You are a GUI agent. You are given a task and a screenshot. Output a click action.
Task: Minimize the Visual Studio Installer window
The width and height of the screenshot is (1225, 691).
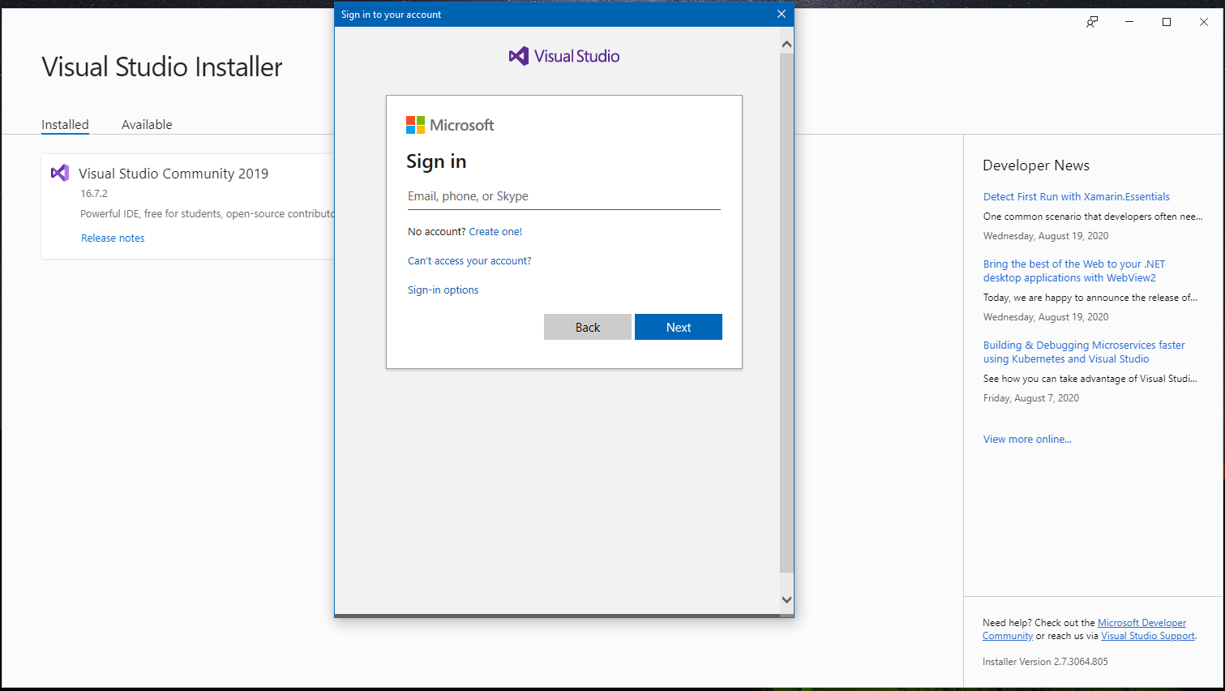[x=1129, y=22]
